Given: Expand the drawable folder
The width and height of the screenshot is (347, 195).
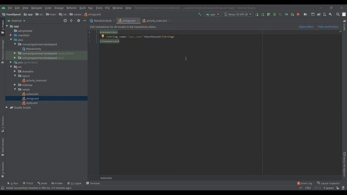Looking at the screenshot, I should click(15, 71).
